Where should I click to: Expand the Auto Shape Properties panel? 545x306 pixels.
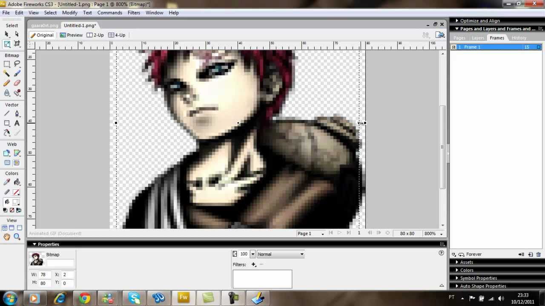click(x=457, y=286)
